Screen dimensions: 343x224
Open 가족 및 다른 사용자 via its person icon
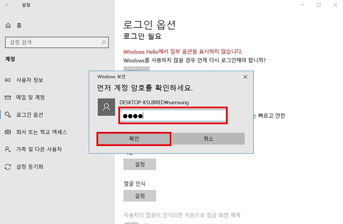(x=8, y=149)
